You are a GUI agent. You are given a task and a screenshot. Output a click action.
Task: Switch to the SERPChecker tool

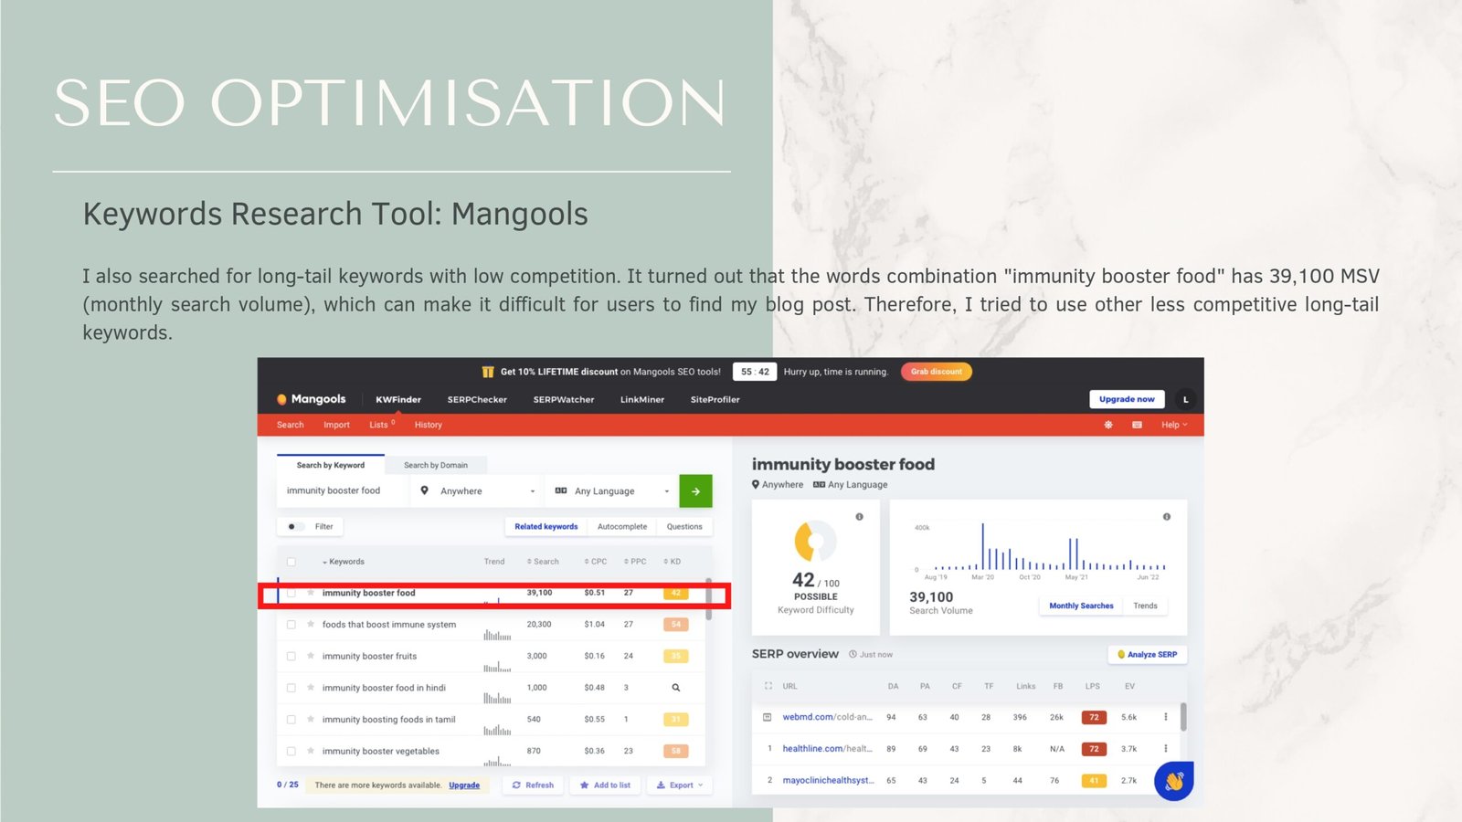[x=477, y=399]
